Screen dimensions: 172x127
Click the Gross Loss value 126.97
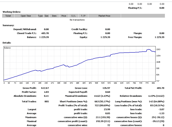(106, 88)
